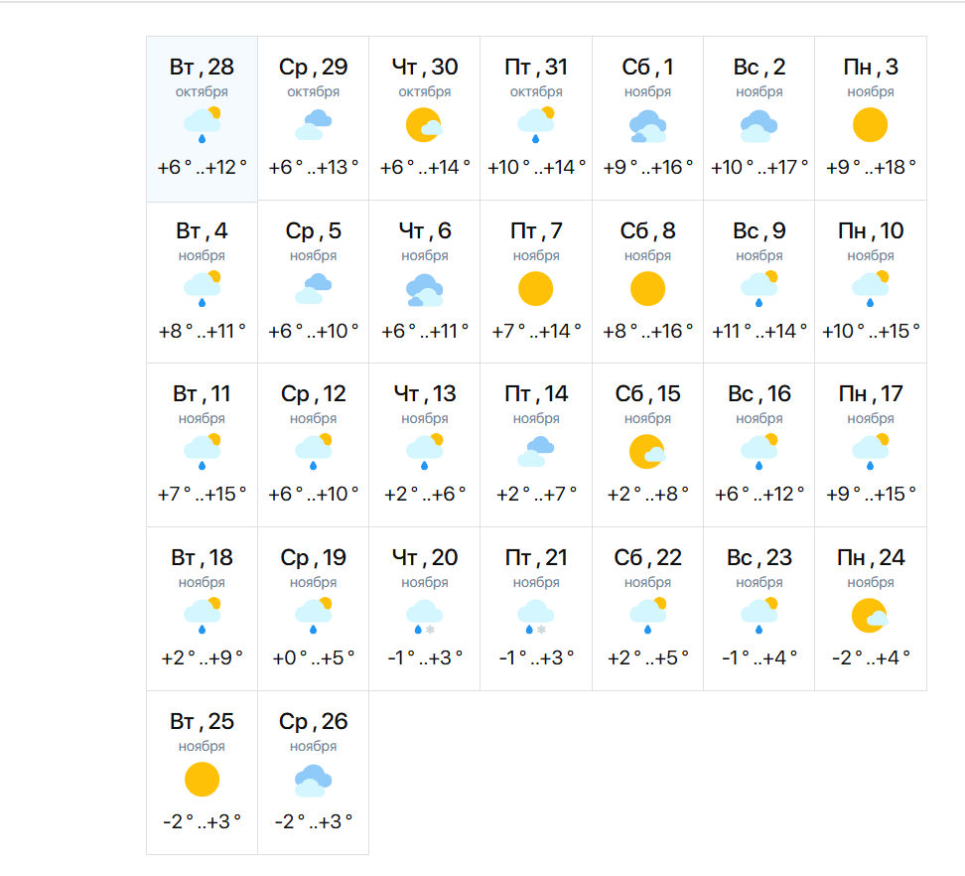The height and width of the screenshot is (876, 965).
Task: Click the sun-and-cloud icon for Saturday 15 November
Action: pyautogui.click(x=647, y=452)
